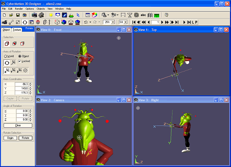
Task: Open the Render menu
Action: pos(19,9)
